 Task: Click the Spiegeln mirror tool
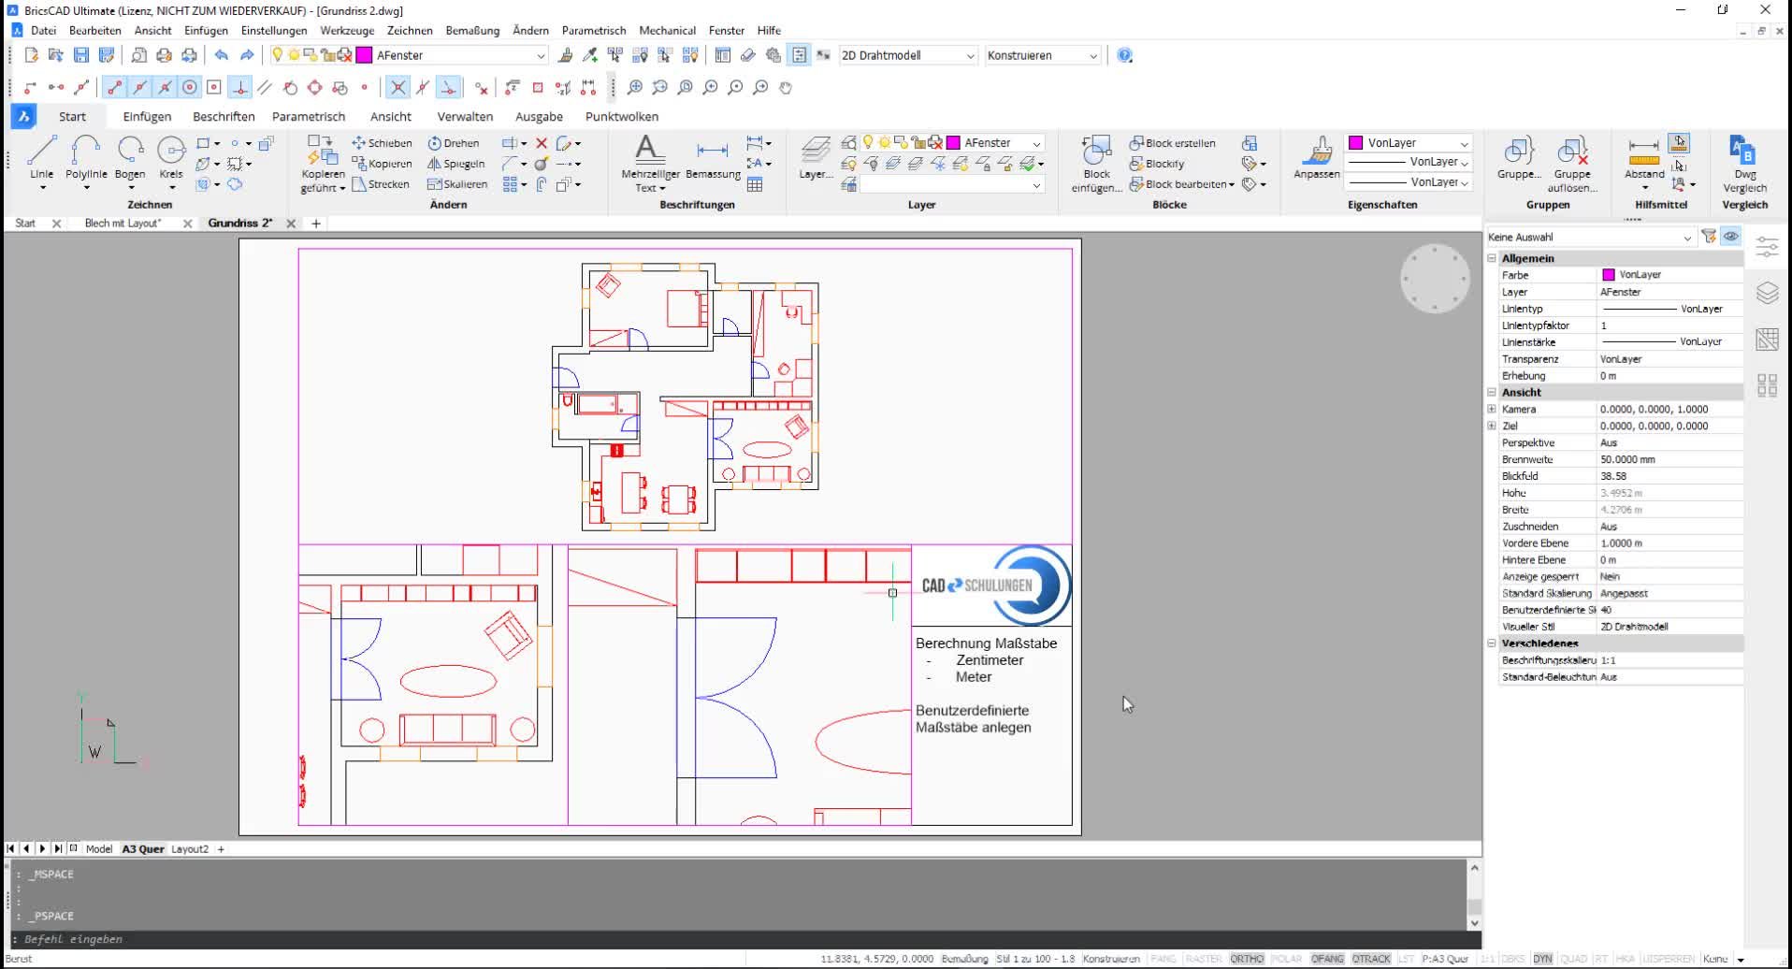tap(455, 164)
